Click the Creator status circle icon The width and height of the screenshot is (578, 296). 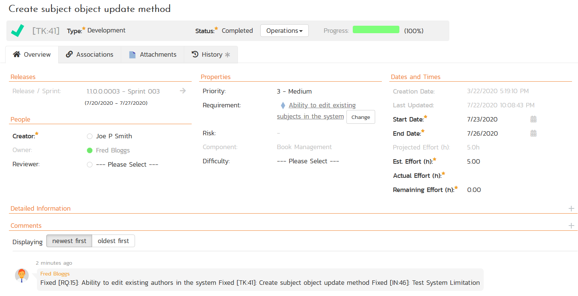(89, 136)
